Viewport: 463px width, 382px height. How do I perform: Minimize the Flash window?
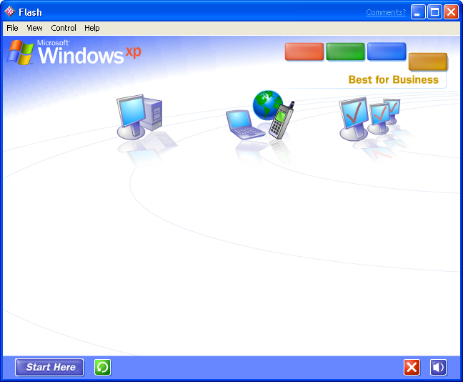(x=418, y=12)
